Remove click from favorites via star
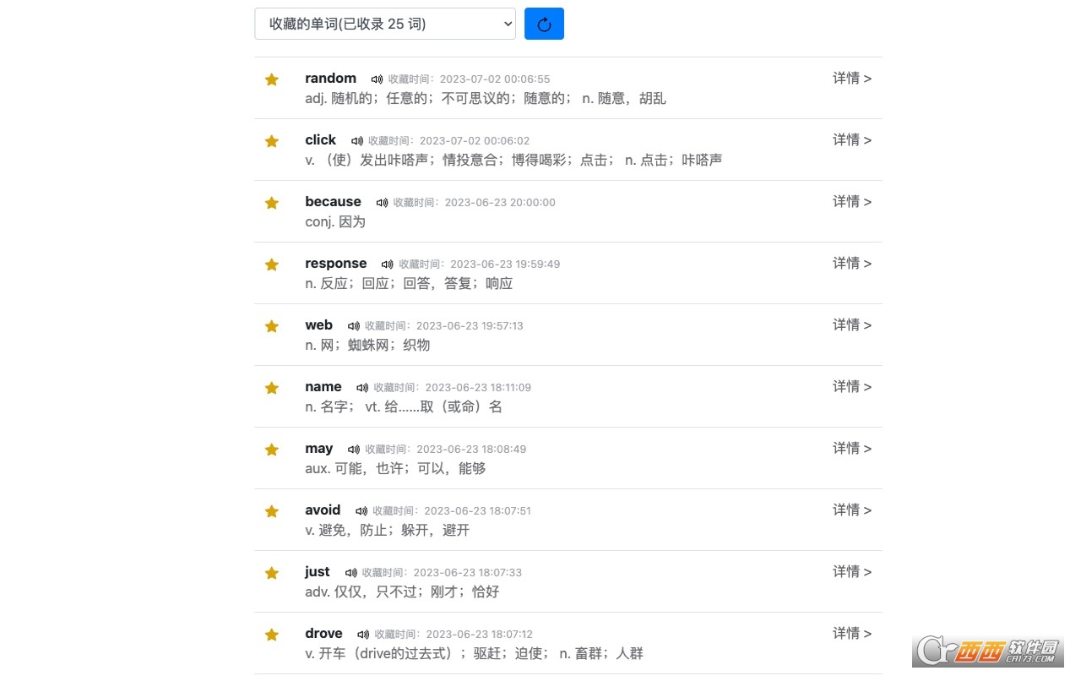The width and height of the screenshot is (1081, 676). click(272, 141)
